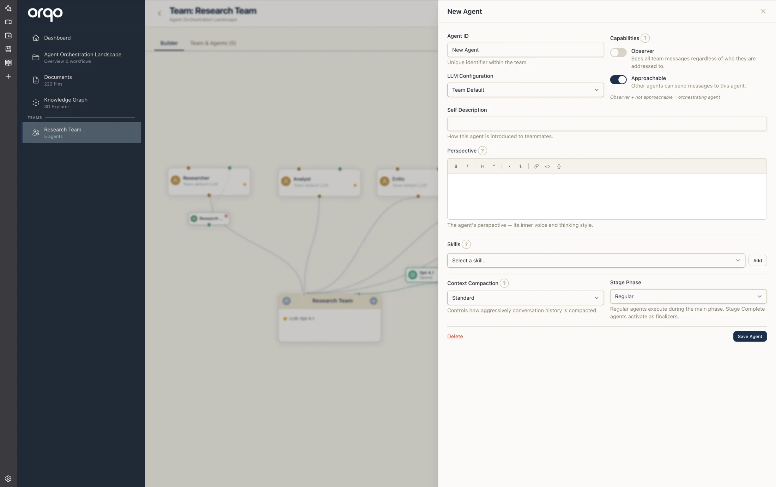Select the Research Team node on canvas
This screenshot has width=776, height=487.
tap(329, 318)
